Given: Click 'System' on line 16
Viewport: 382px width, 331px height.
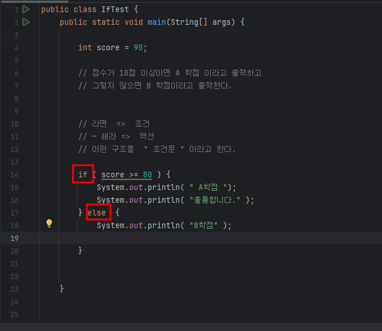Looking at the screenshot, I should [x=111, y=200].
